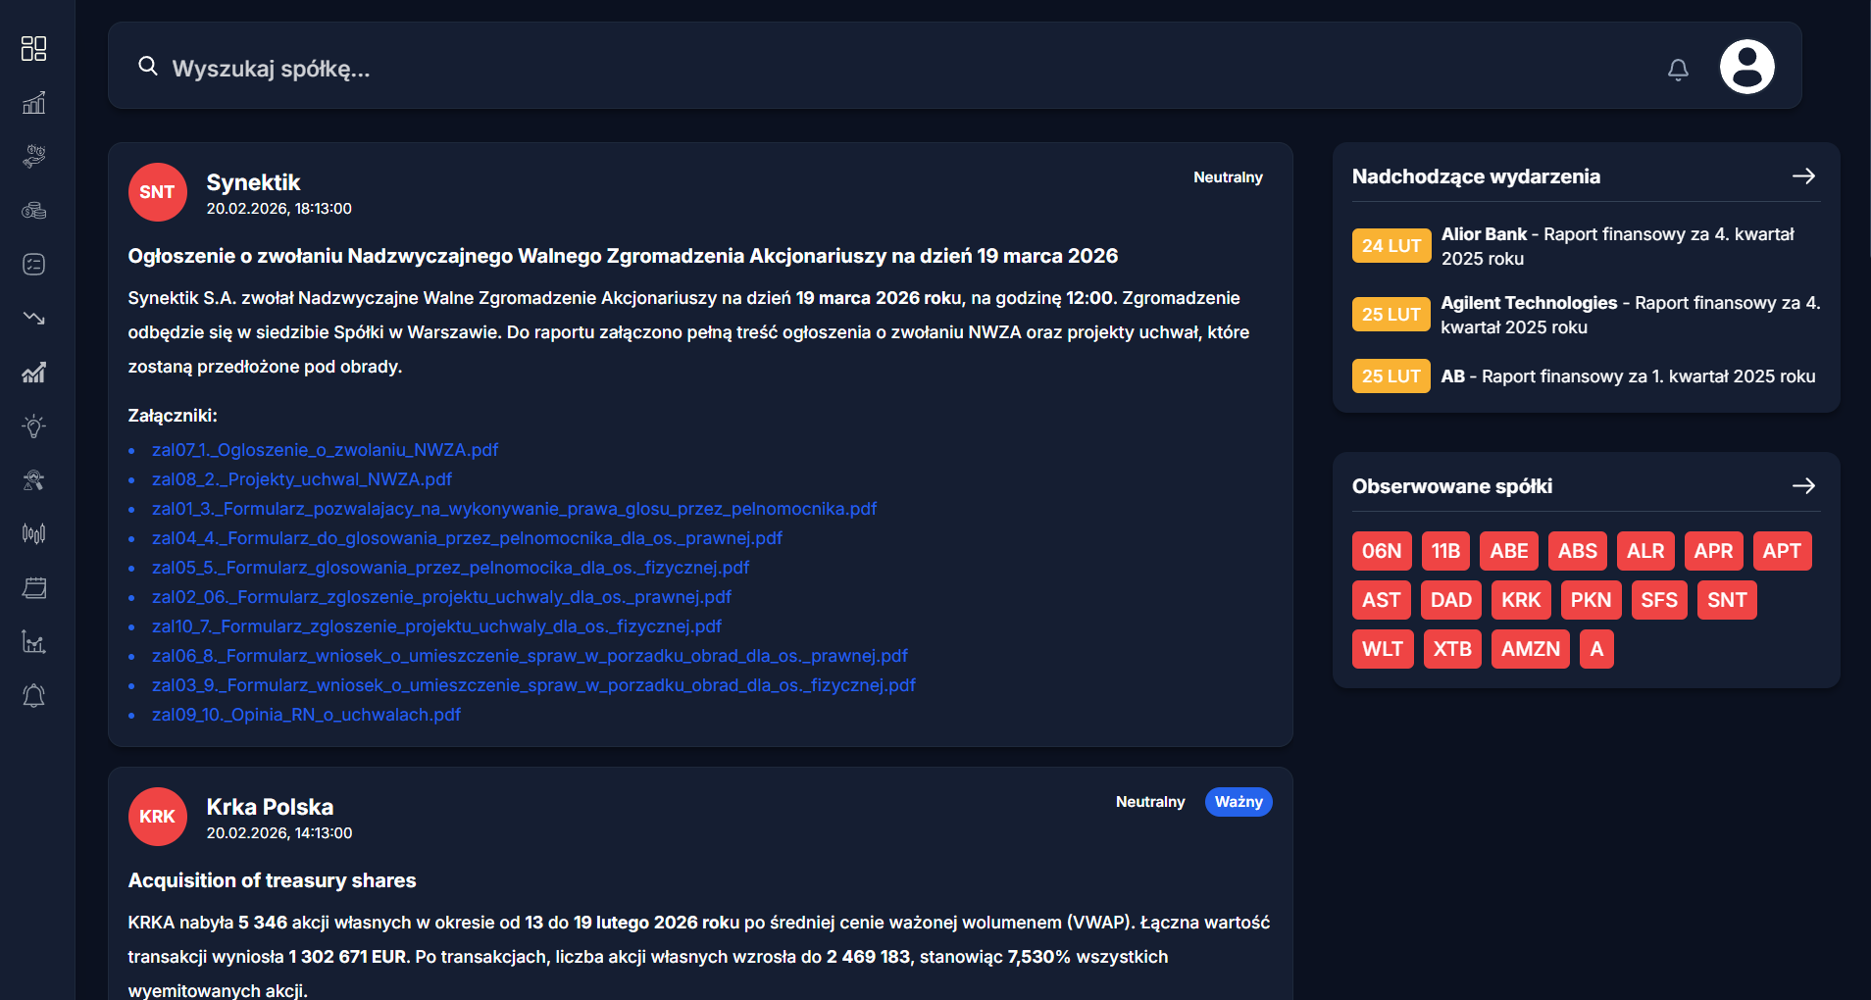Screen dimensions: 1871x1000
Task: Open the checklist panel from the sidebar
Action: (33, 264)
